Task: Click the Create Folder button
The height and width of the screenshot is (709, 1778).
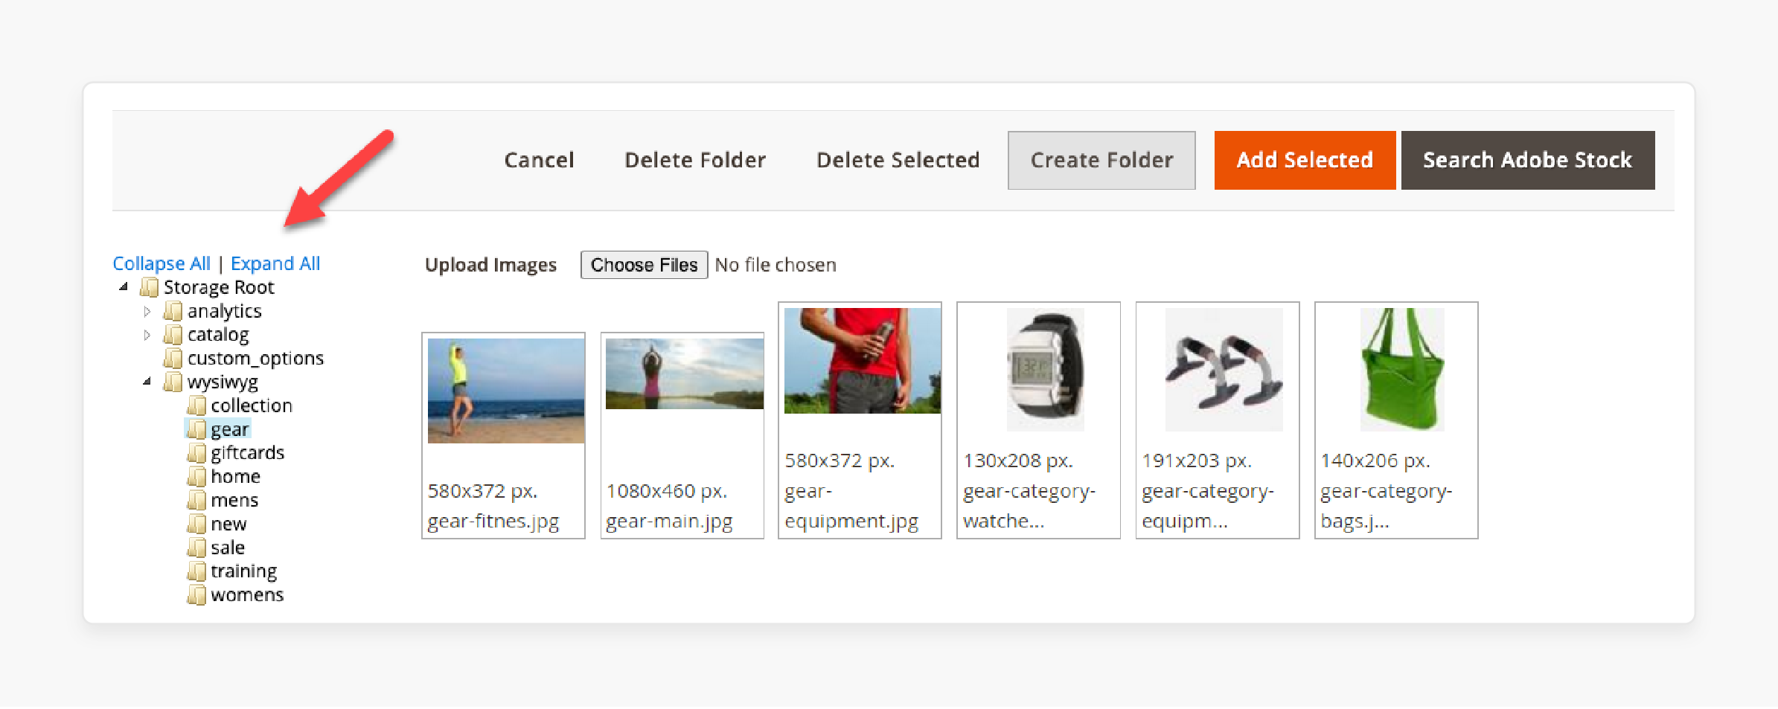Action: [1101, 160]
